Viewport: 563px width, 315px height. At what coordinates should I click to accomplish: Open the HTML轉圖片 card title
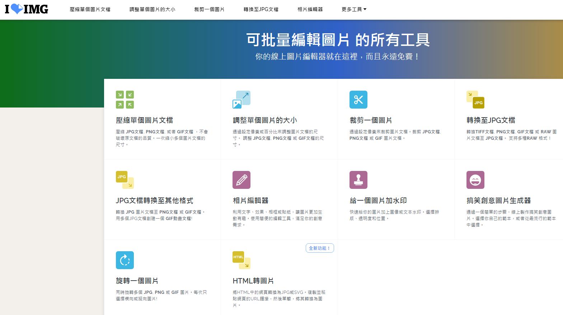(253, 281)
